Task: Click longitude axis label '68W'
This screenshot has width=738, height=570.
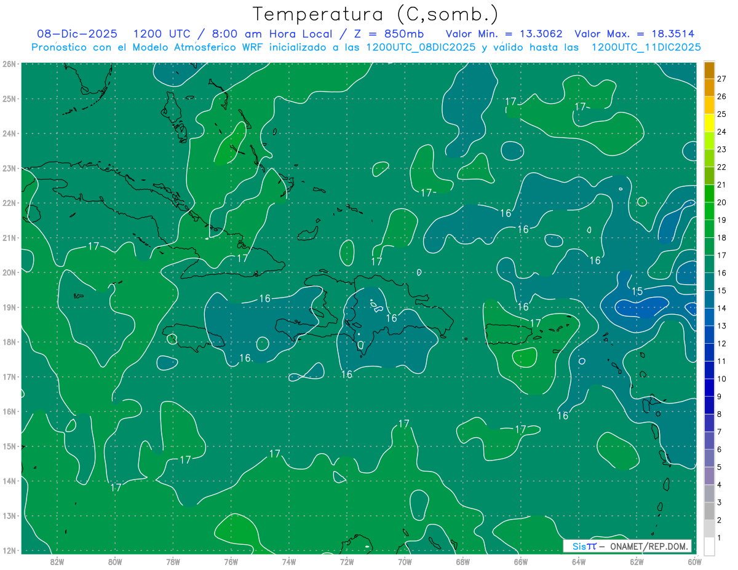Action: [463, 561]
